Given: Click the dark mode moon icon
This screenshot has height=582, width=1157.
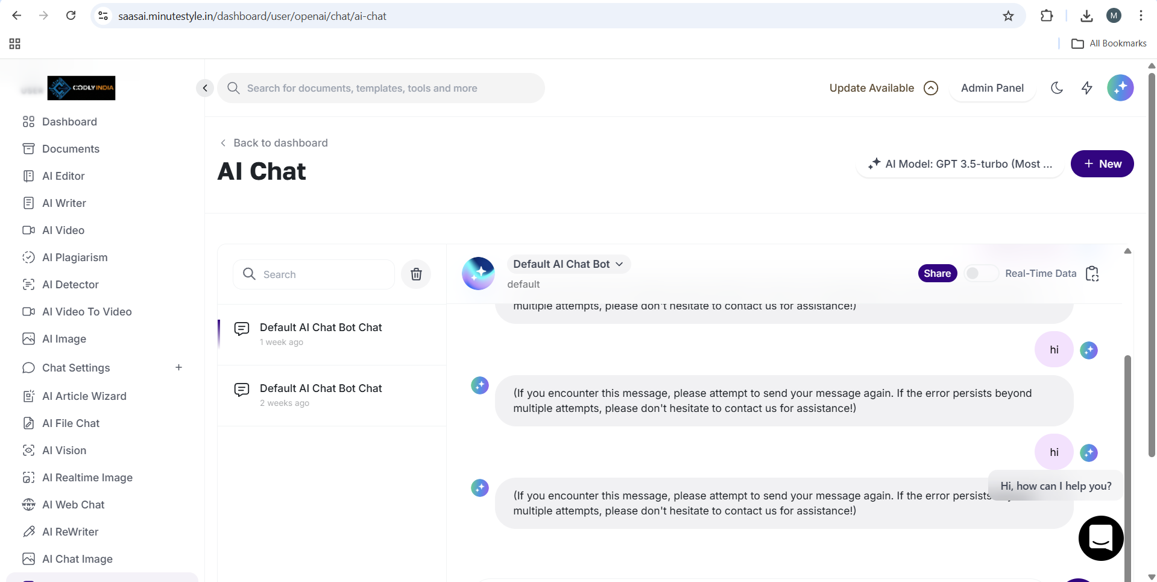Looking at the screenshot, I should [1056, 88].
